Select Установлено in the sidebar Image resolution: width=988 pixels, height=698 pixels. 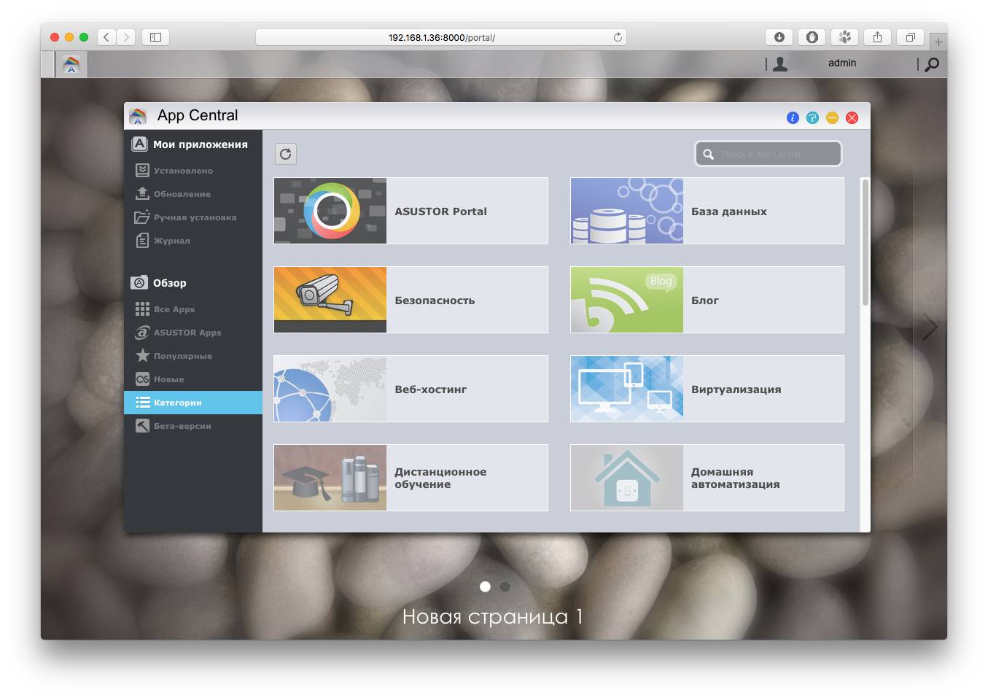coord(193,171)
